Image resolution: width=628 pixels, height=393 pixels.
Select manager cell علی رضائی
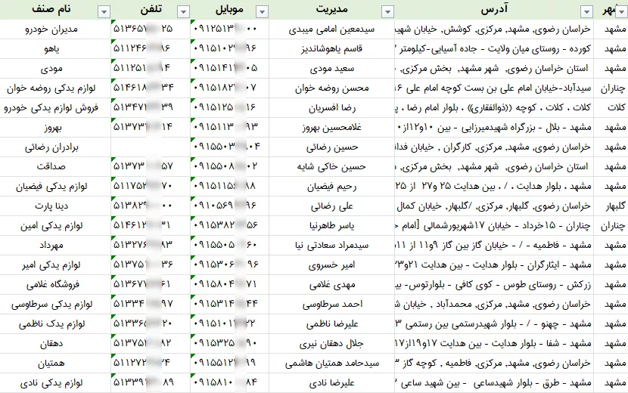[x=332, y=206]
